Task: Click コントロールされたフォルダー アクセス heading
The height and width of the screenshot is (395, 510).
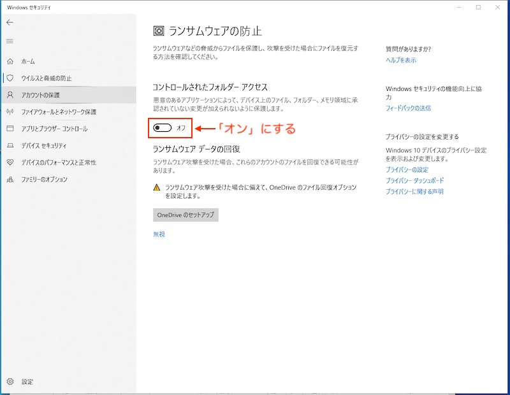Action: pyautogui.click(x=210, y=87)
